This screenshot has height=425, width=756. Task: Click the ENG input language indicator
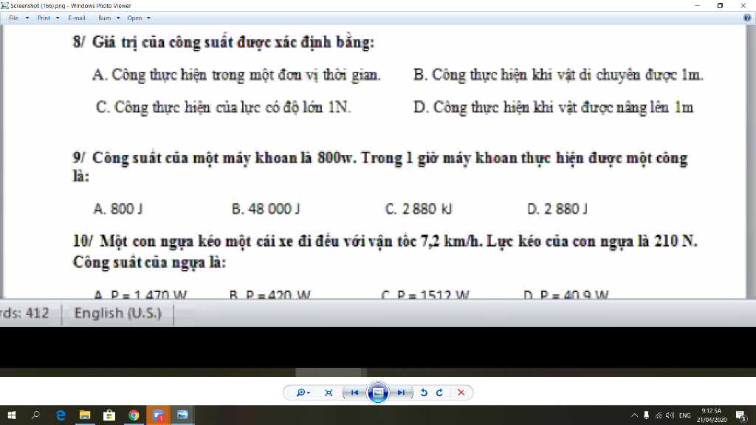click(x=684, y=415)
